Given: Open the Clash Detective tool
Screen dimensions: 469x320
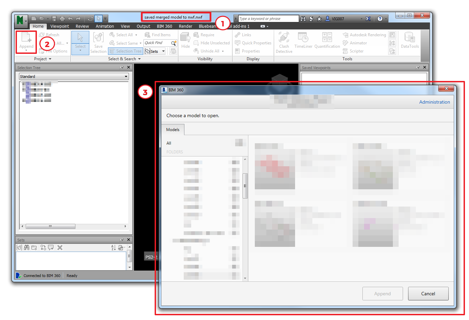Looking at the screenshot, I should pyautogui.click(x=284, y=43).
